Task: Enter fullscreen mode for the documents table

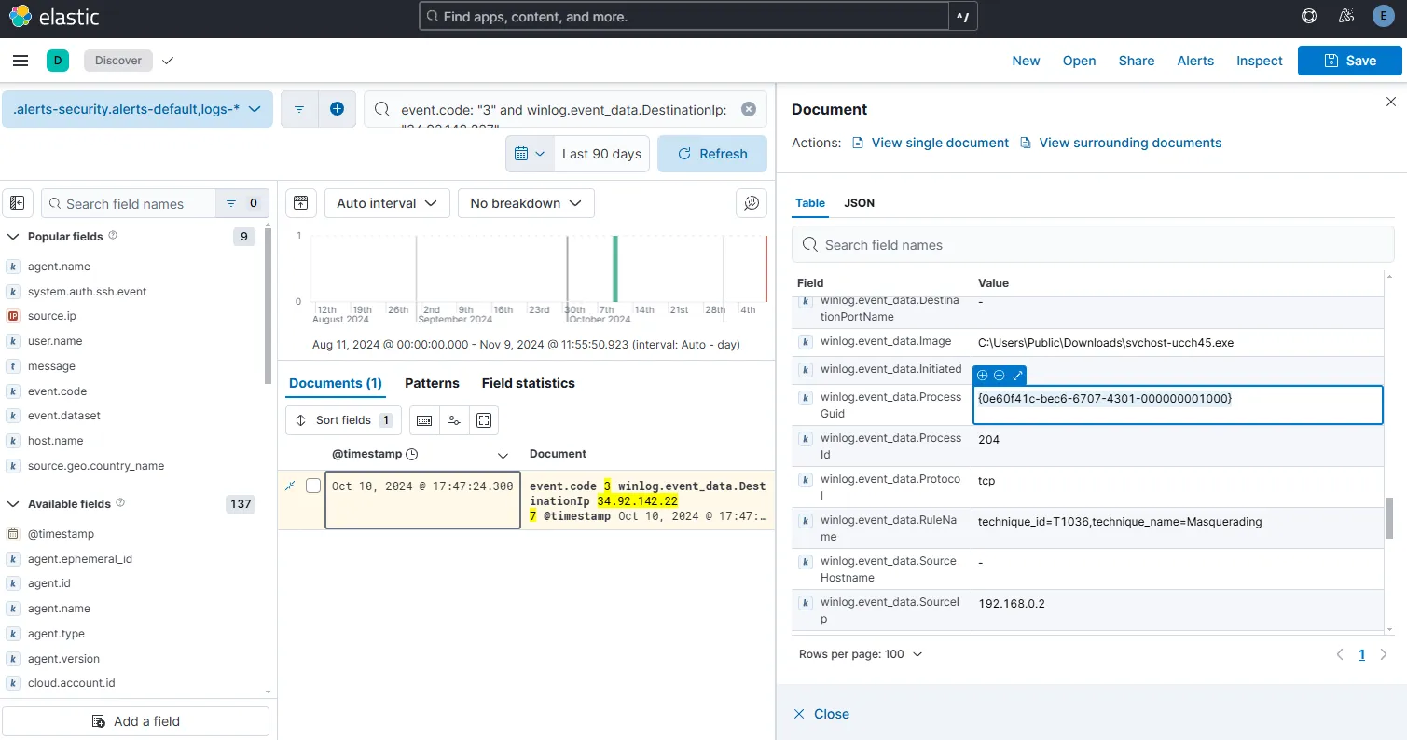Action: tap(484, 420)
